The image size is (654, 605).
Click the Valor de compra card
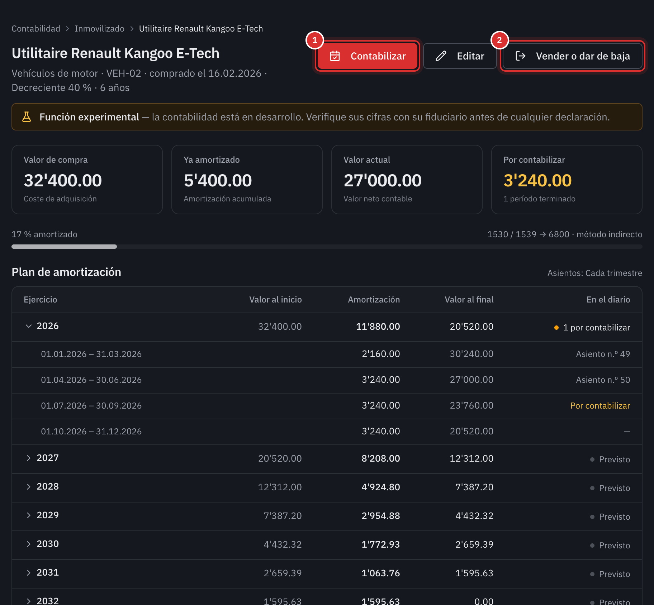coord(87,180)
